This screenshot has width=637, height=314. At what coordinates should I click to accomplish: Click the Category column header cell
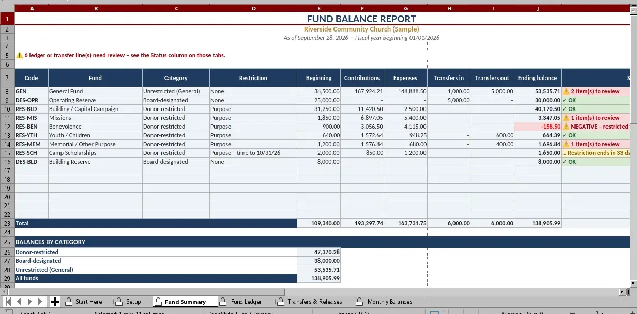point(176,78)
